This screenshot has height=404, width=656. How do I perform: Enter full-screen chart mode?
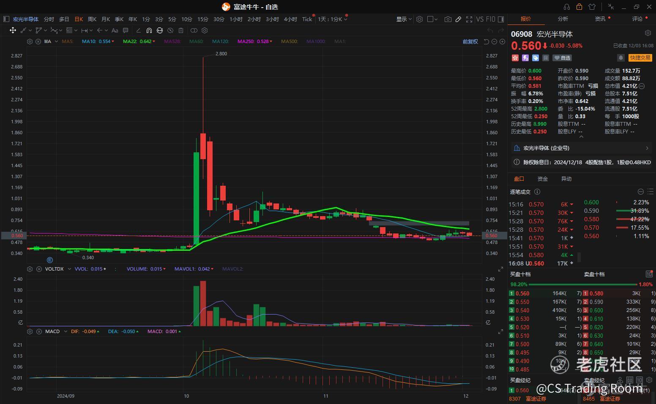469,19
